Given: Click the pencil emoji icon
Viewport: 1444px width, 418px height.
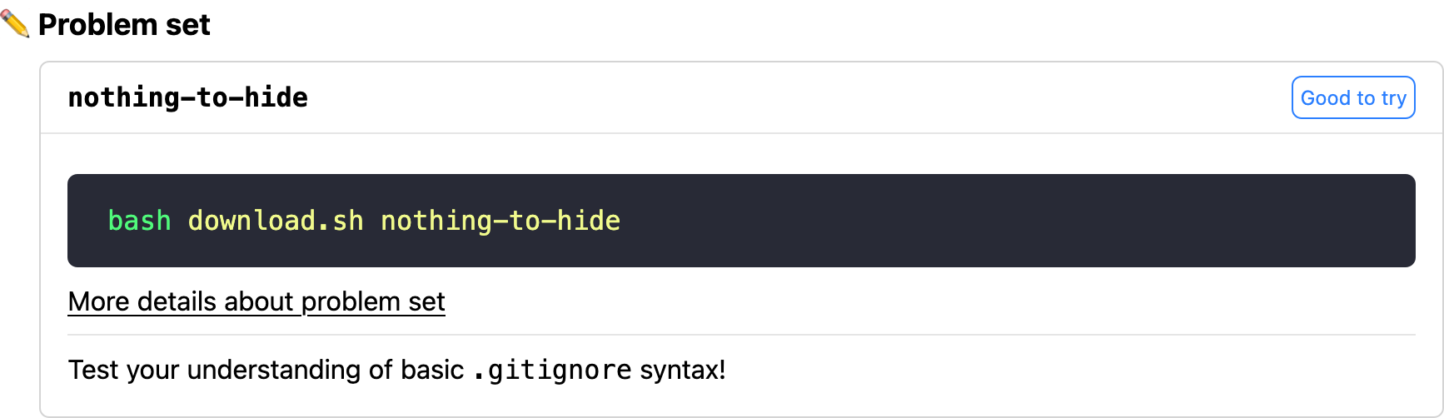Looking at the screenshot, I should [x=15, y=24].
